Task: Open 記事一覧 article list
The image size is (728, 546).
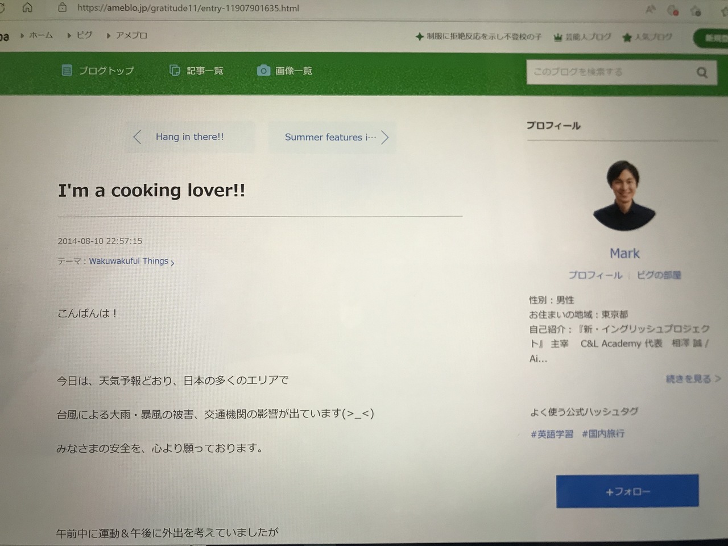Action: (x=197, y=71)
